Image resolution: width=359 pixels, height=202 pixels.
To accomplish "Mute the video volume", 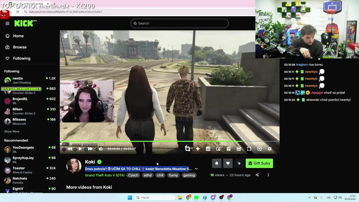I will click(100, 149).
